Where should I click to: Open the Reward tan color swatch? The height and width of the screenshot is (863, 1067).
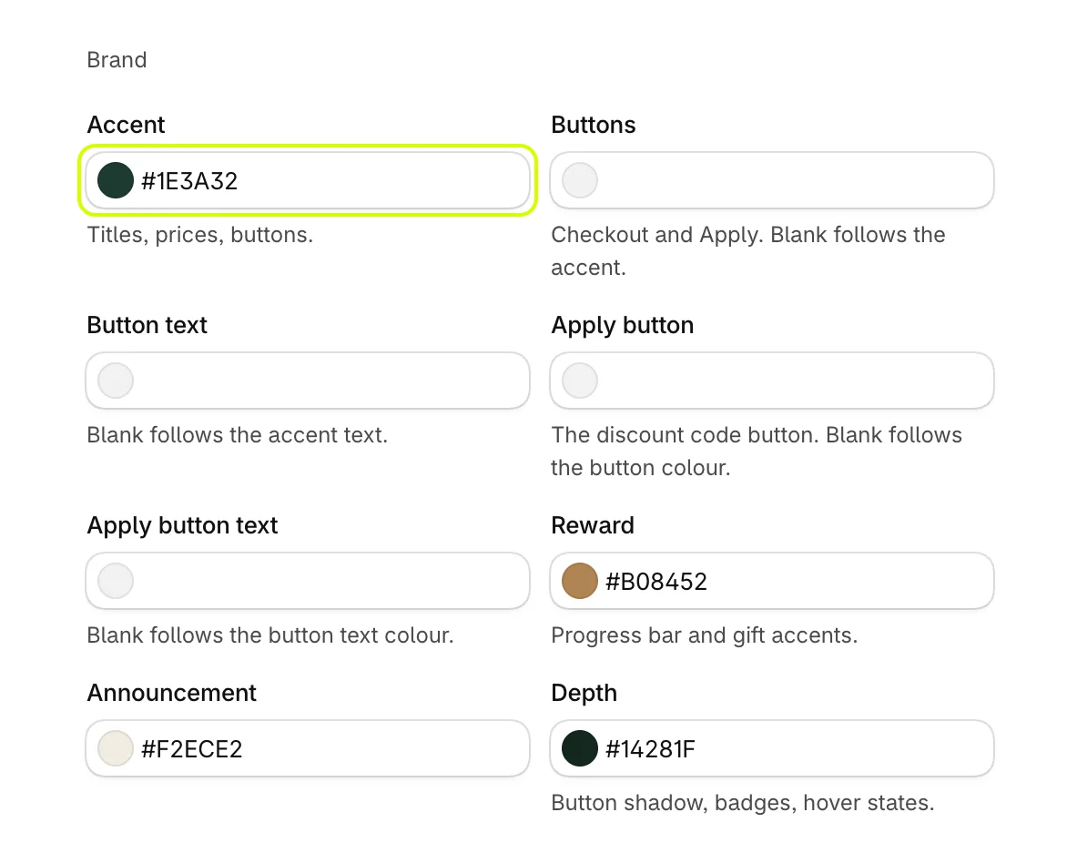580,581
